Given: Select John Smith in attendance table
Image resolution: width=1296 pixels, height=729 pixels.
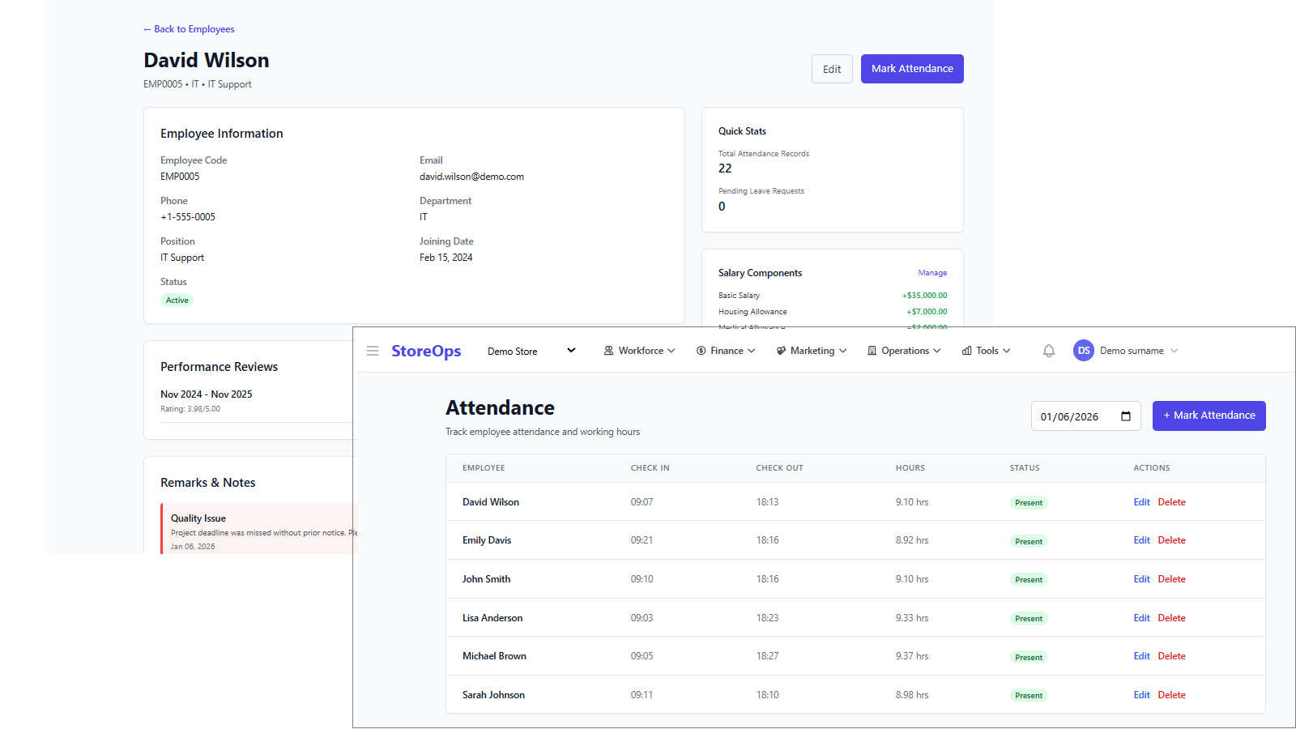Looking at the screenshot, I should (486, 579).
